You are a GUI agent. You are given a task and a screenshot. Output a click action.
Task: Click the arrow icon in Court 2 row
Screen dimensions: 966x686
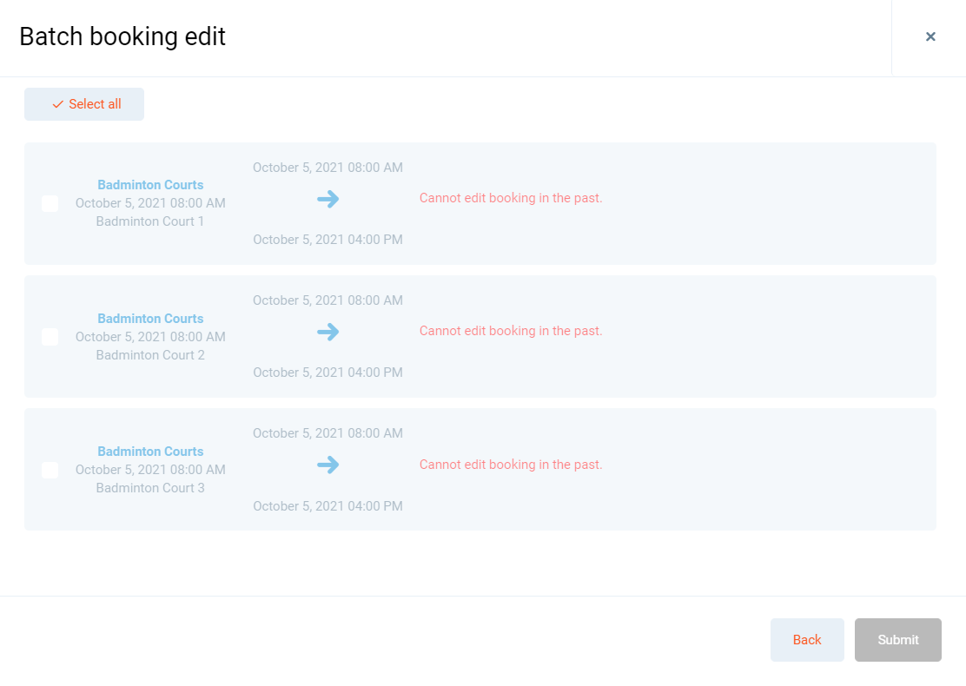click(x=328, y=333)
